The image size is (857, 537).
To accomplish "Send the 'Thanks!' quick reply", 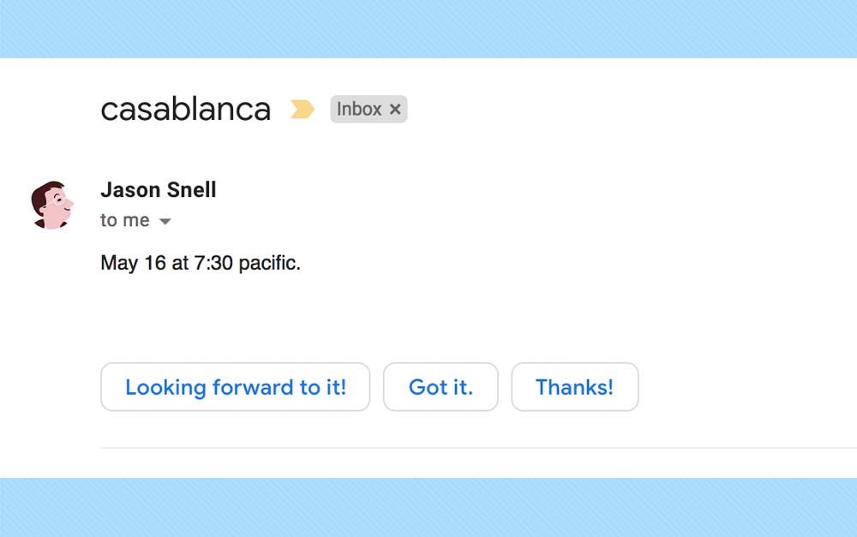I will coord(574,387).
